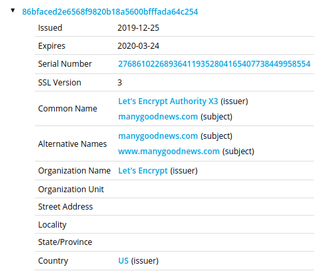Open manygoodnews.com under Alternative Names
Screen dimensions: 318x279
tap(158, 136)
